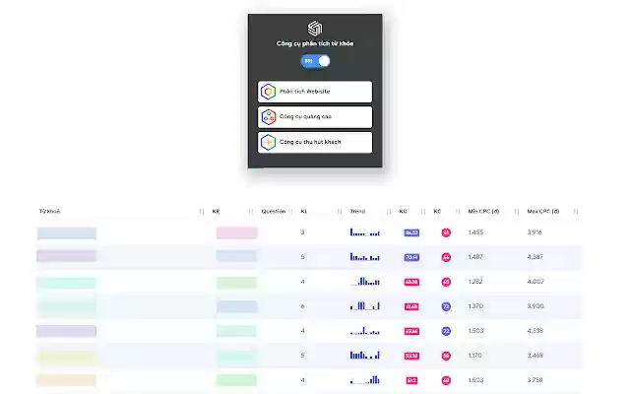The width and height of the screenshot is (630, 394).
Task: Click the sort icon beside Max CPC header
Action: click(576, 212)
